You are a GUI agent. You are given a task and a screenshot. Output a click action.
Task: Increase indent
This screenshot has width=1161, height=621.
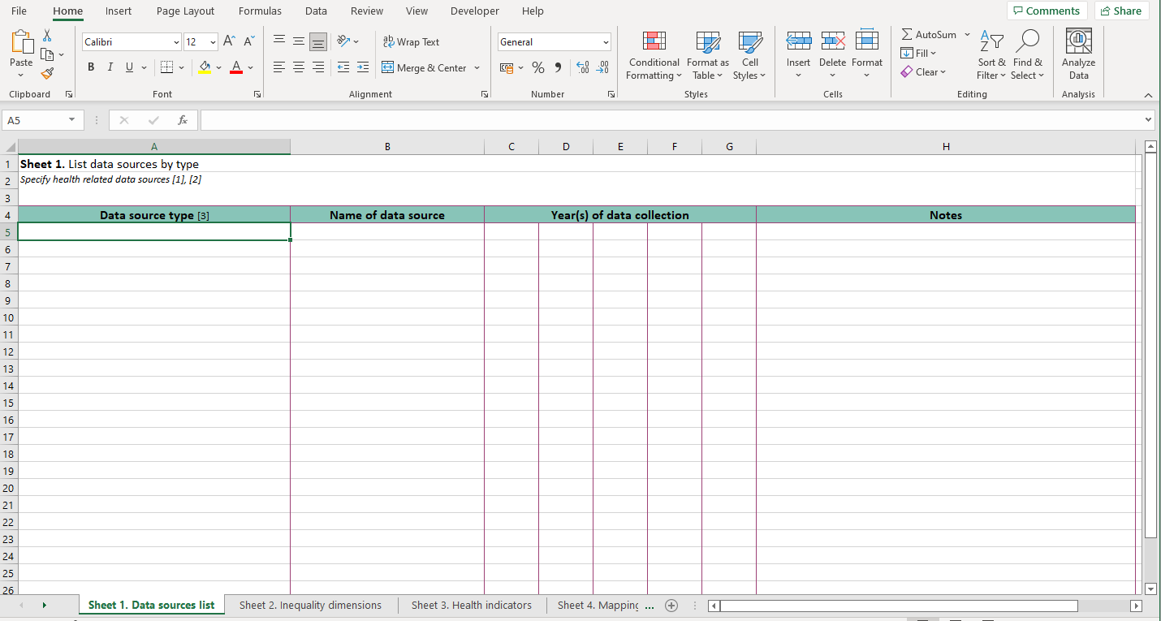[x=363, y=67]
